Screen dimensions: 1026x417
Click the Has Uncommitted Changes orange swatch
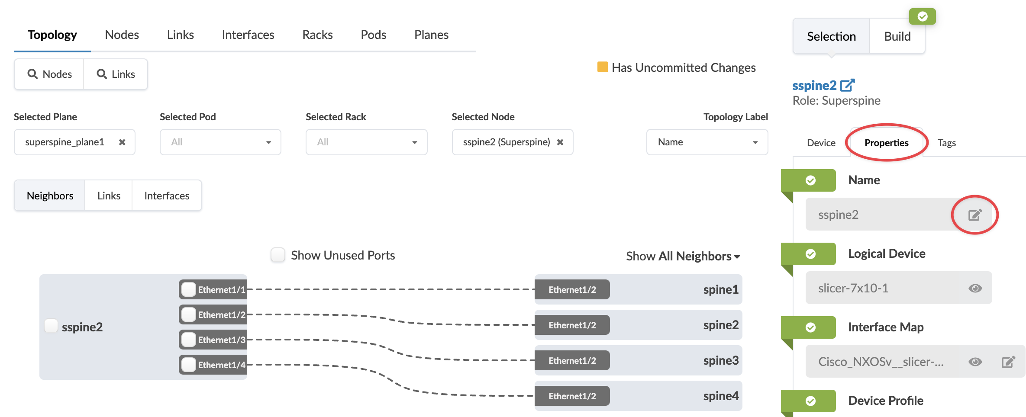(602, 67)
